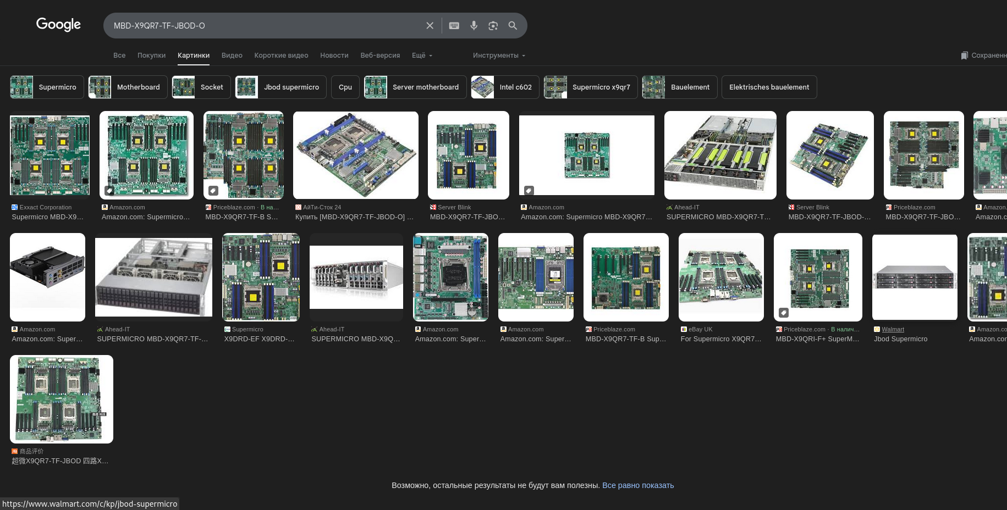1007x510 pixels.
Task: Switch to the Покупки tab
Action: coord(151,56)
